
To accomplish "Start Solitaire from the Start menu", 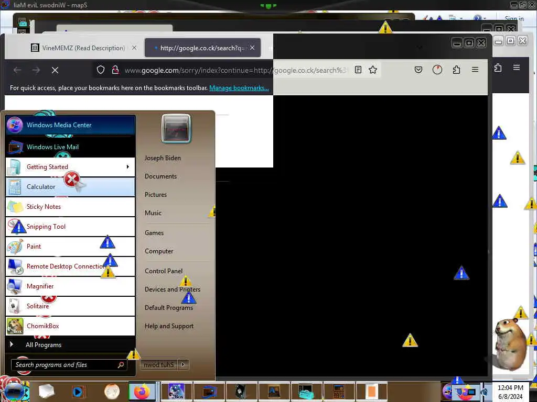I will 70,306.
